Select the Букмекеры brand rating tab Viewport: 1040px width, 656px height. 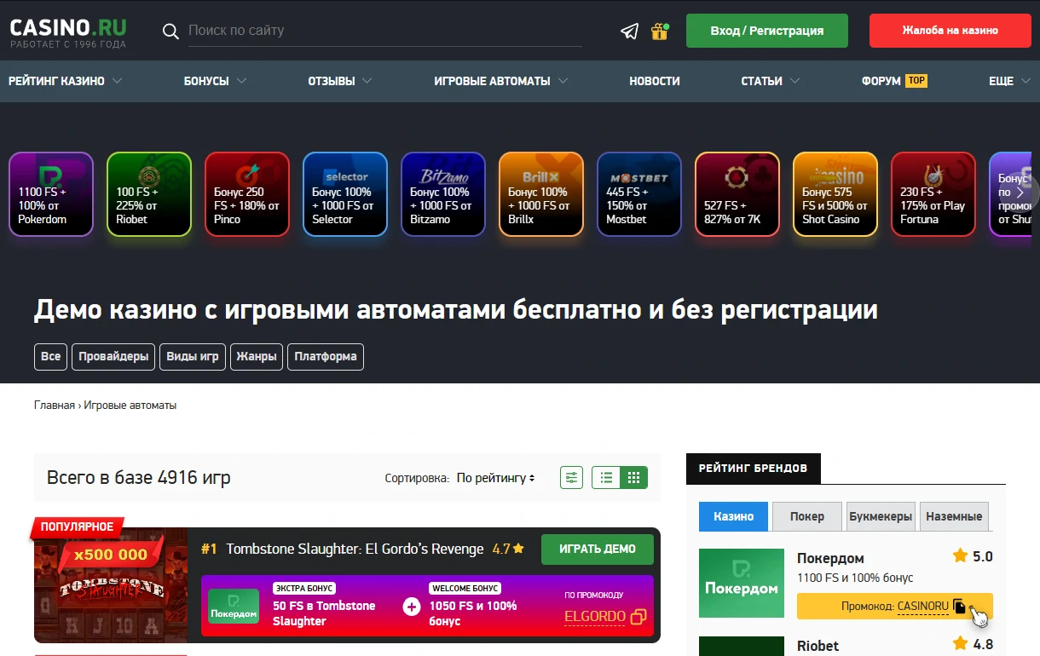(x=881, y=516)
